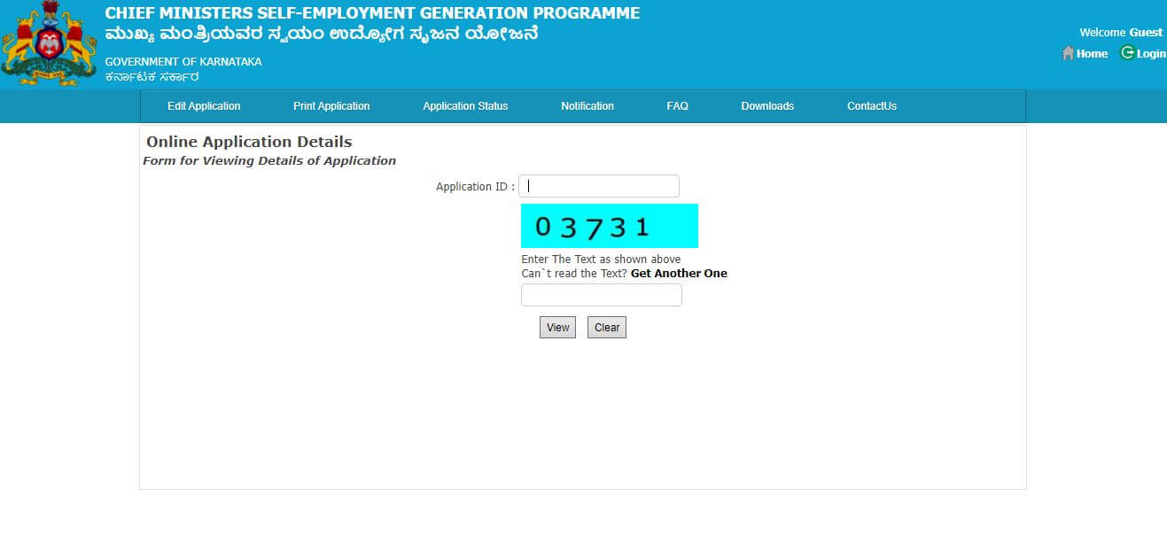The image size is (1167, 535).
Task: Click the CHIEF MINISTERS programme title banner
Action: click(372, 12)
